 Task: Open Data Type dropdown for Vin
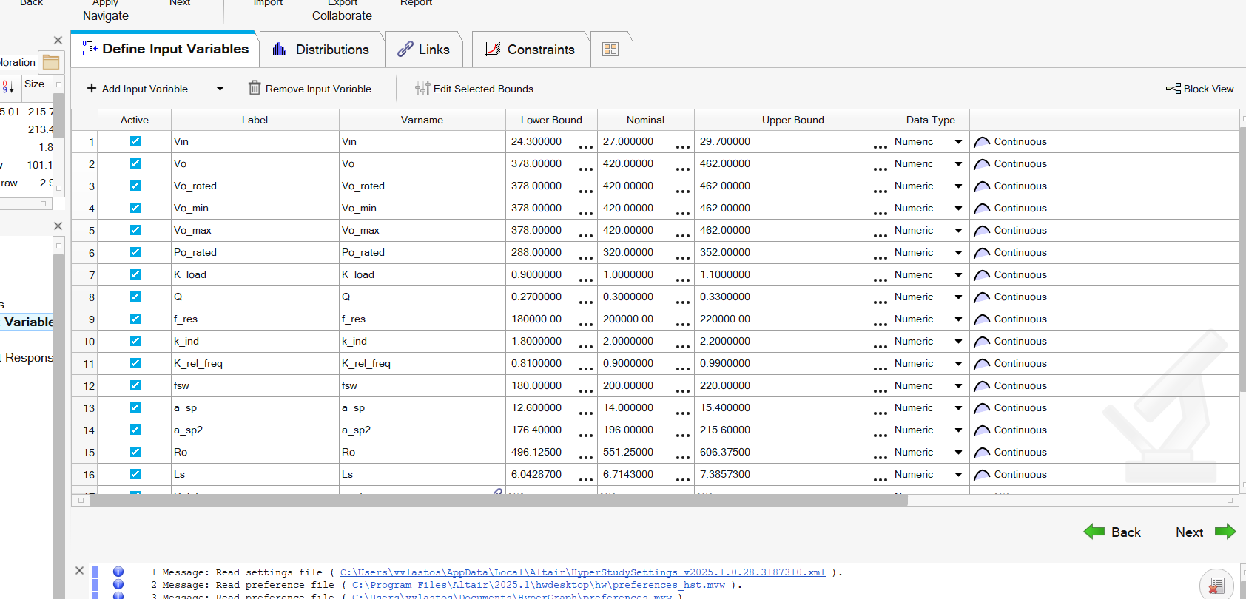click(x=958, y=142)
